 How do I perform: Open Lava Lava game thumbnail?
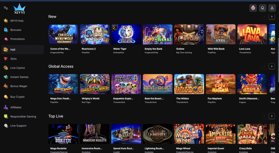[x=252, y=34]
